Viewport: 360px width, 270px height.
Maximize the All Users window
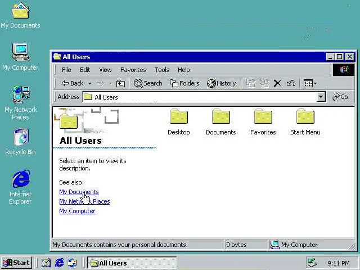pos(340,56)
